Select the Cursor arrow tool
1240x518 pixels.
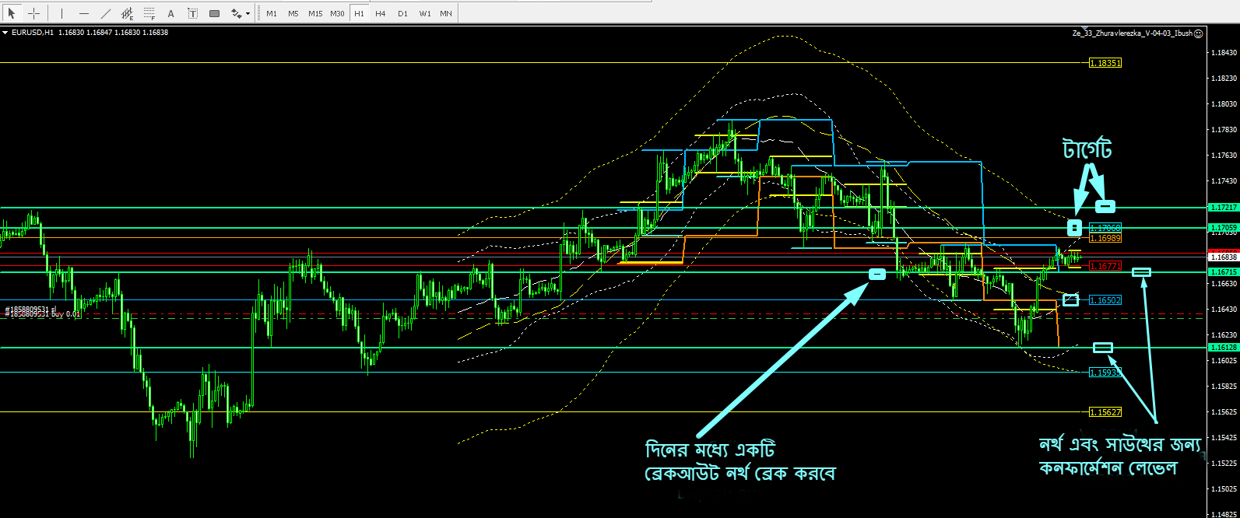click(x=12, y=13)
